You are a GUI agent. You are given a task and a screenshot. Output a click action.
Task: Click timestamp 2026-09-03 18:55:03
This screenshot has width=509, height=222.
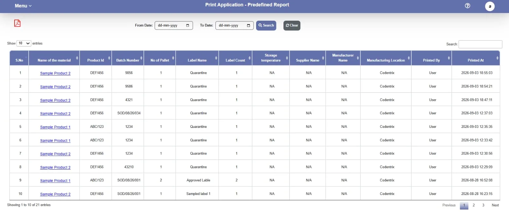click(x=477, y=73)
